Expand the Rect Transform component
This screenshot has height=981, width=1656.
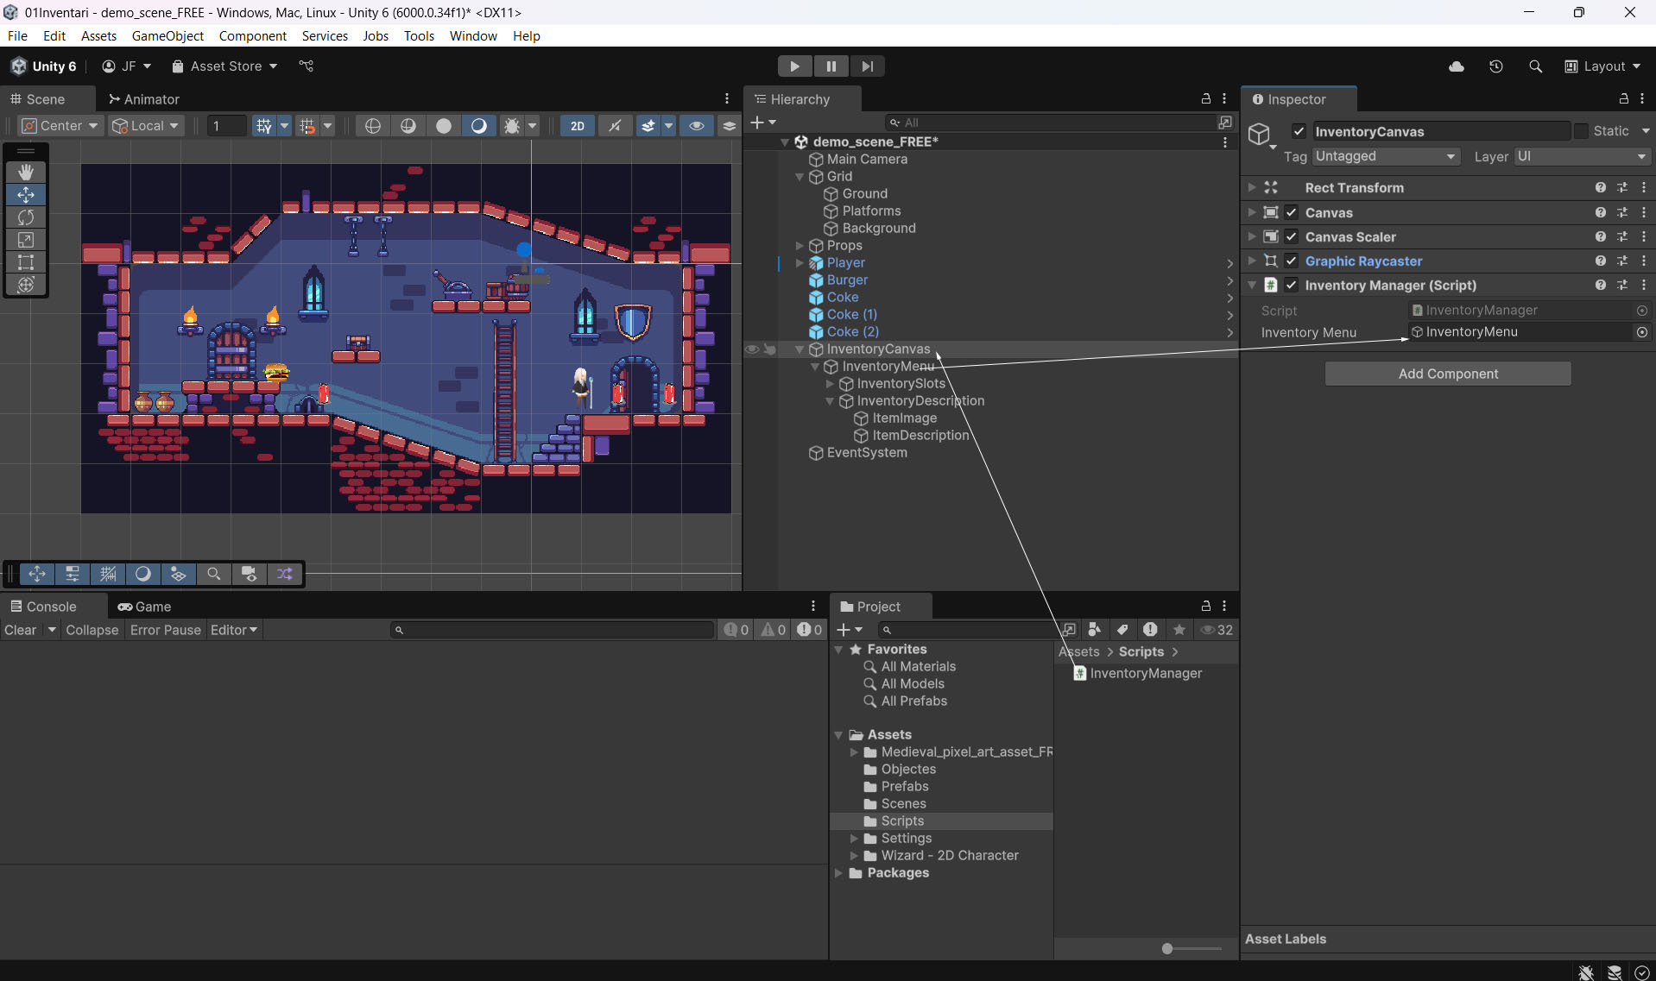pyautogui.click(x=1252, y=187)
